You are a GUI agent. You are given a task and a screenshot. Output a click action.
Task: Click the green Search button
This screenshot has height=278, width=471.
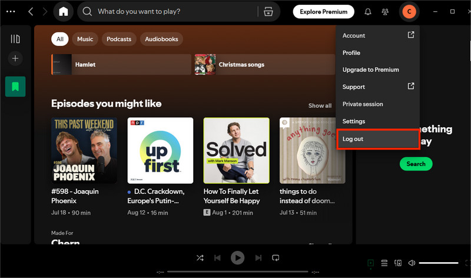[x=416, y=164]
